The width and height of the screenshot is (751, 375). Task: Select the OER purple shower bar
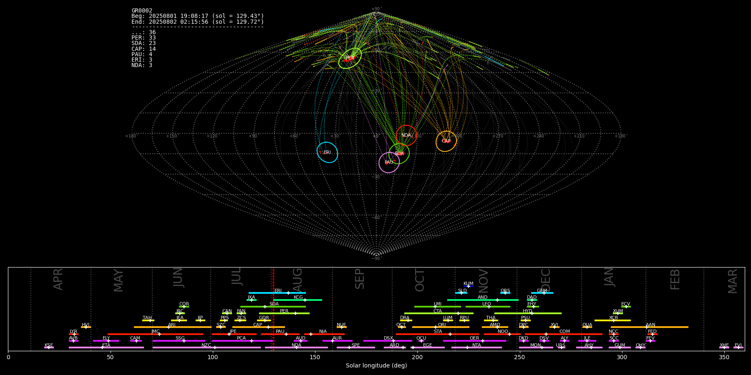(474, 341)
